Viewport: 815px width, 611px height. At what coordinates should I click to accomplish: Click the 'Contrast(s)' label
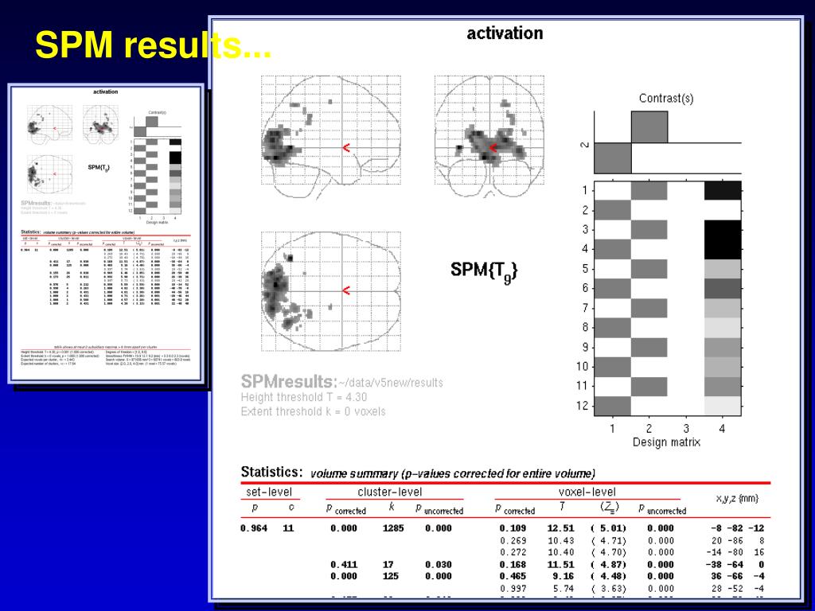666,98
